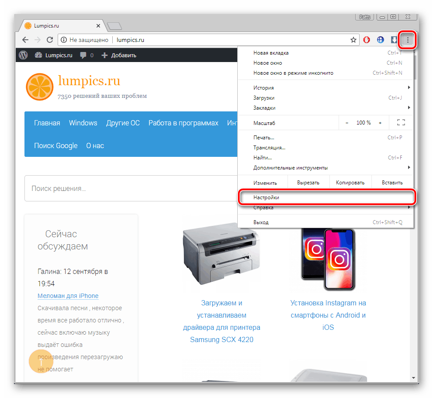Click the WordPress logo in admin bar

tap(23, 55)
